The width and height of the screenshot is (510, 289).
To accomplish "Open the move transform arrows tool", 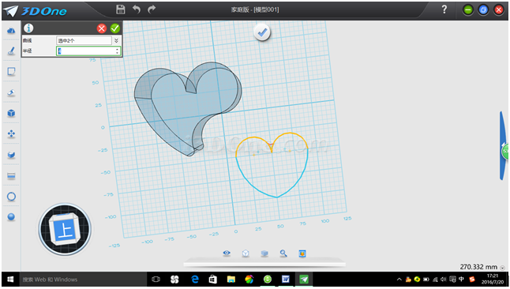I will [11, 133].
